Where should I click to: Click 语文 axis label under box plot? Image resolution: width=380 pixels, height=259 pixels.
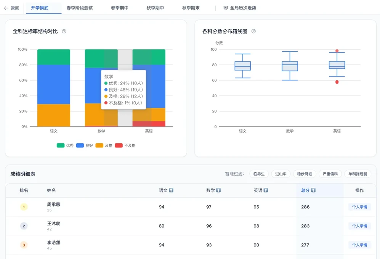pos(242,131)
